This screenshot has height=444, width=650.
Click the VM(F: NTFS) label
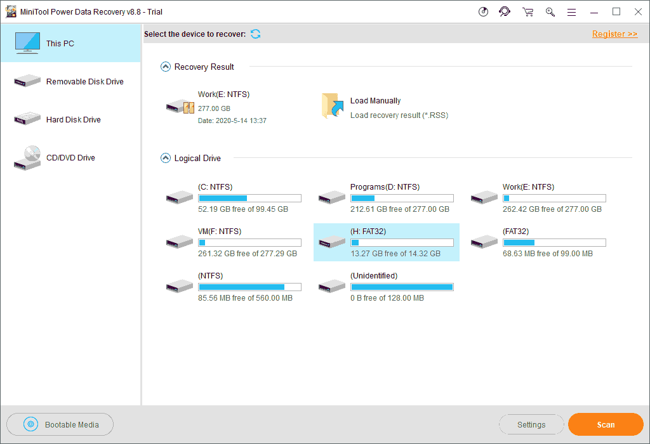[219, 231]
